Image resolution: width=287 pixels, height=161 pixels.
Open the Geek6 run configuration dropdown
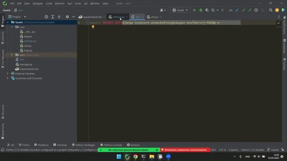[x=180, y=10]
